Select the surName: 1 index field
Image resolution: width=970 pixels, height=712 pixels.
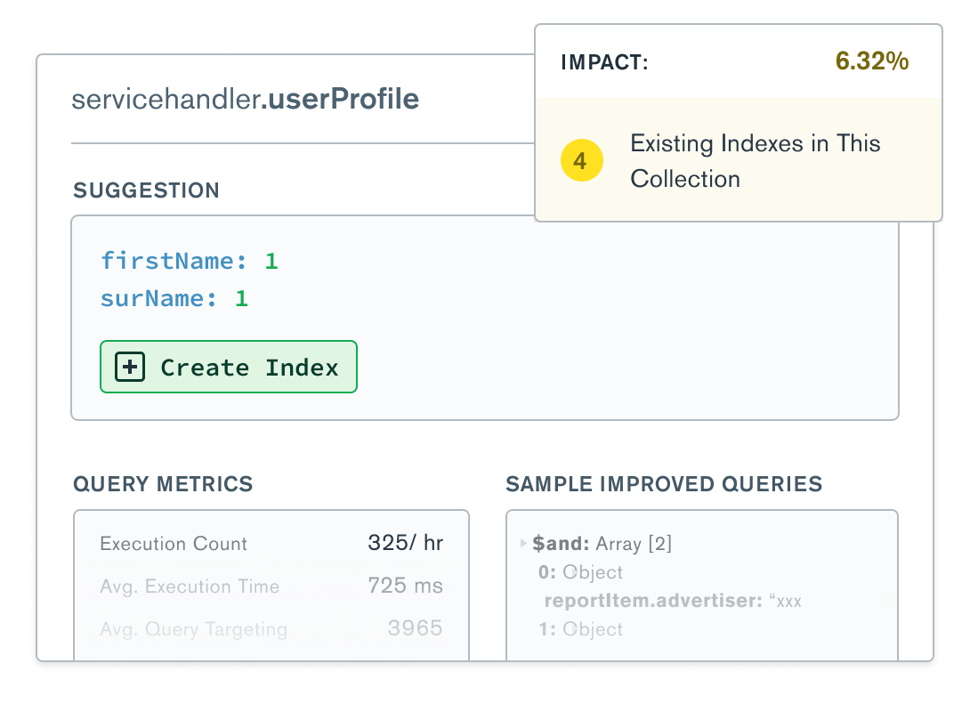click(174, 299)
